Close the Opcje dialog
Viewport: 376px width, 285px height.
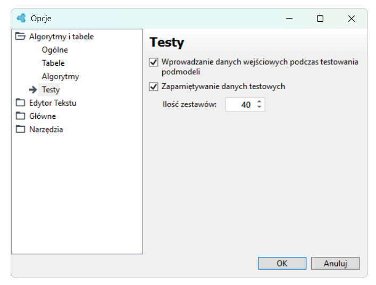(352, 19)
